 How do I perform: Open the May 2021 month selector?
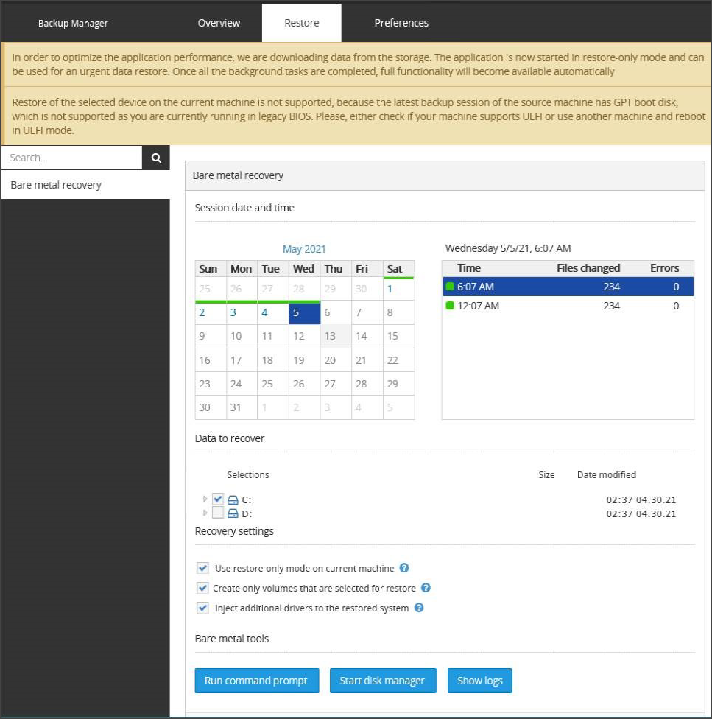tap(304, 249)
